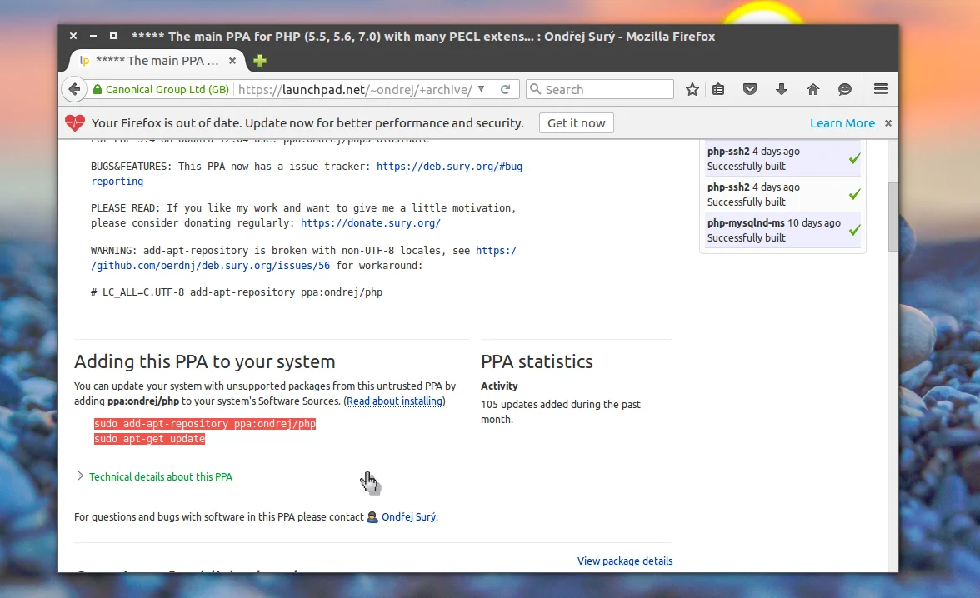
Task: Click 'Adding this PPA to your system' heading
Action: pos(205,361)
